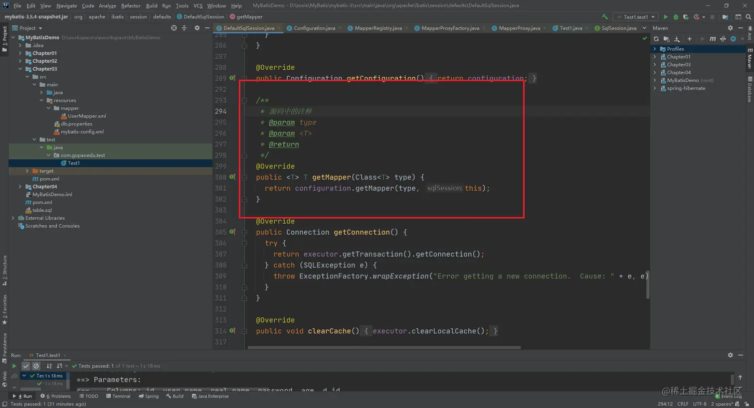This screenshot has width=754, height=408.
Task: Open the Refactor menu
Action: [x=131, y=5]
